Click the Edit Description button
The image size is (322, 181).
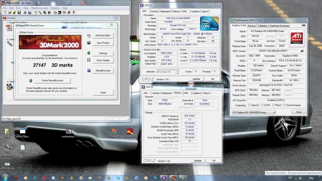tap(103, 36)
